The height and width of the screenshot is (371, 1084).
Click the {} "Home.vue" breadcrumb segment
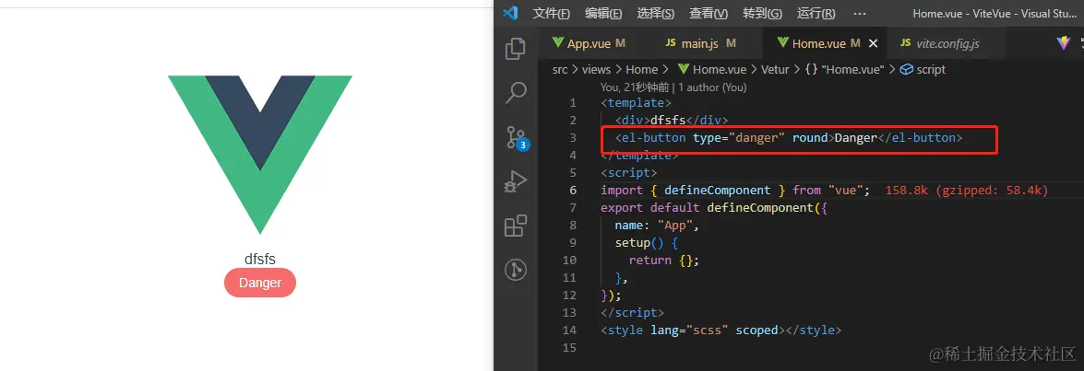point(845,70)
